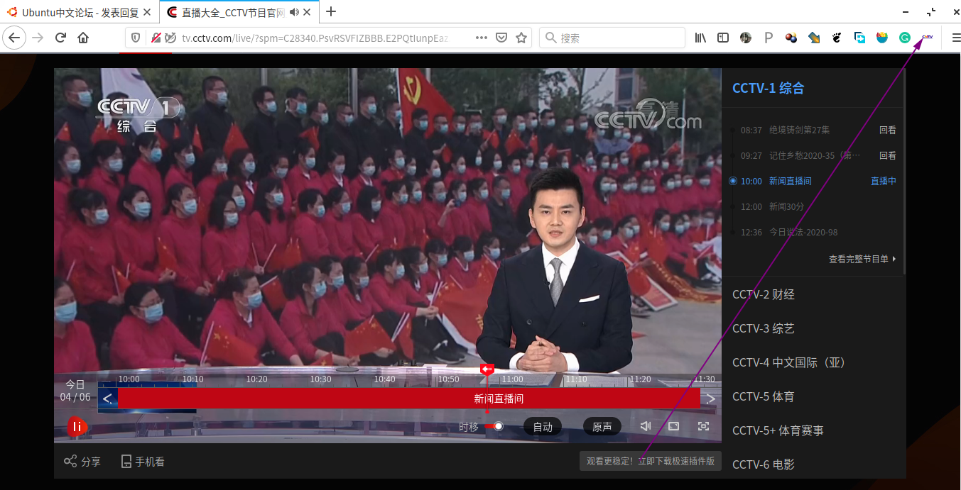
Task: Download the plugin via 立即下载极速插件版
Action: [675, 462]
